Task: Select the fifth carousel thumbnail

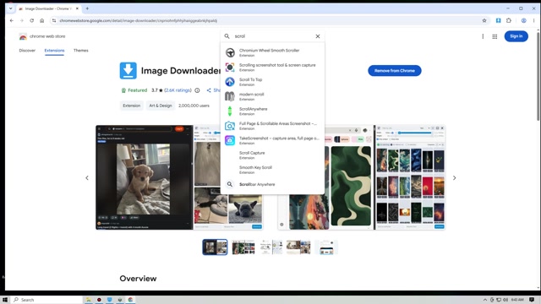Action: click(x=326, y=247)
